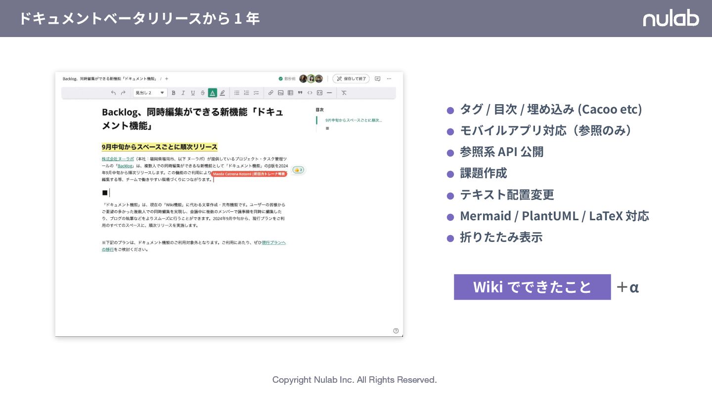Click the bullet 参照系 API 公開

coord(502,152)
